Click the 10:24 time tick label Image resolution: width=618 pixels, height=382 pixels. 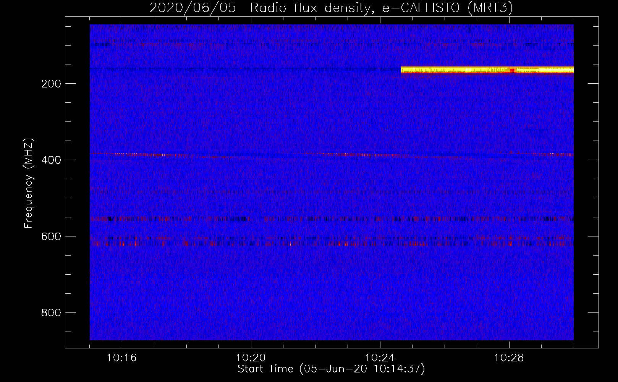coord(380,358)
